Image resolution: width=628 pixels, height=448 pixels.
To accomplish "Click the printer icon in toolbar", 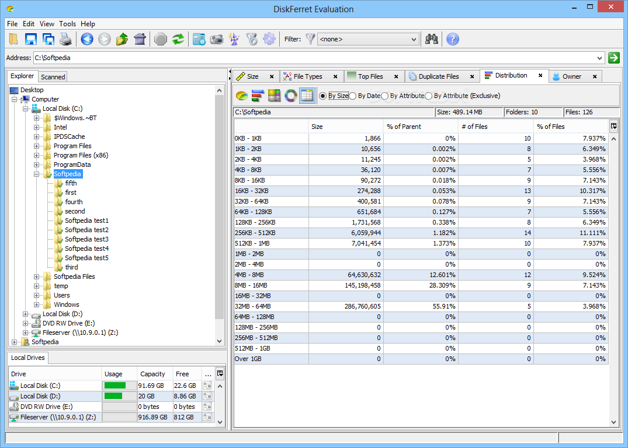I will pyautogui.click(x=65, y=39).
